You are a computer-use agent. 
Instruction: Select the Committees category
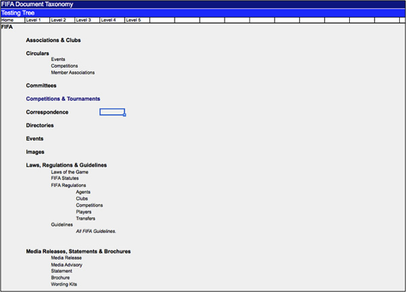click(x=41, y=85)
